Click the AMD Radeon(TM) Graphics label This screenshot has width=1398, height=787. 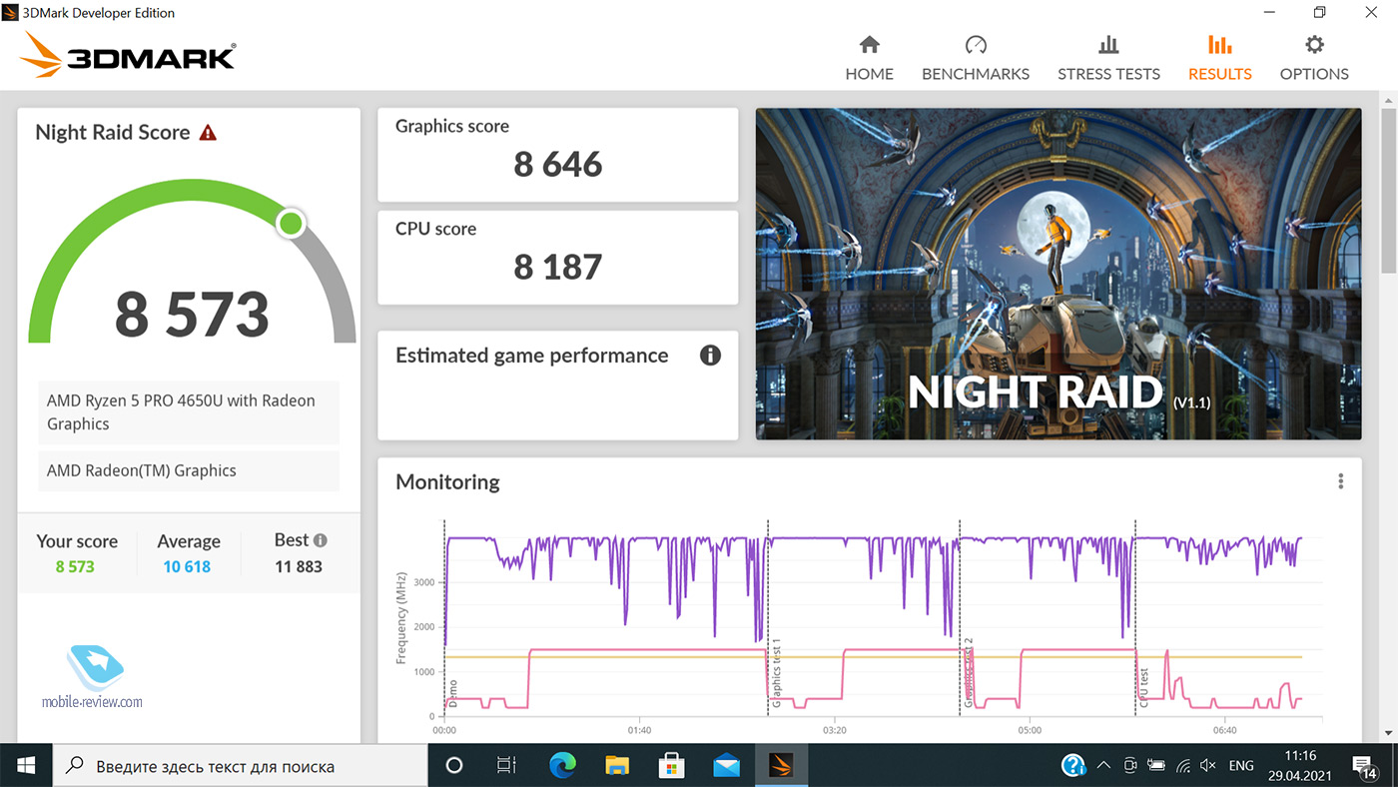click(189, 470)
